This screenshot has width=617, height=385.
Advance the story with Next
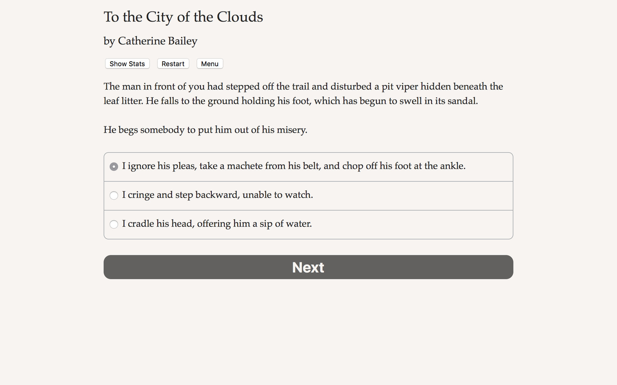(x=308, y=267)
